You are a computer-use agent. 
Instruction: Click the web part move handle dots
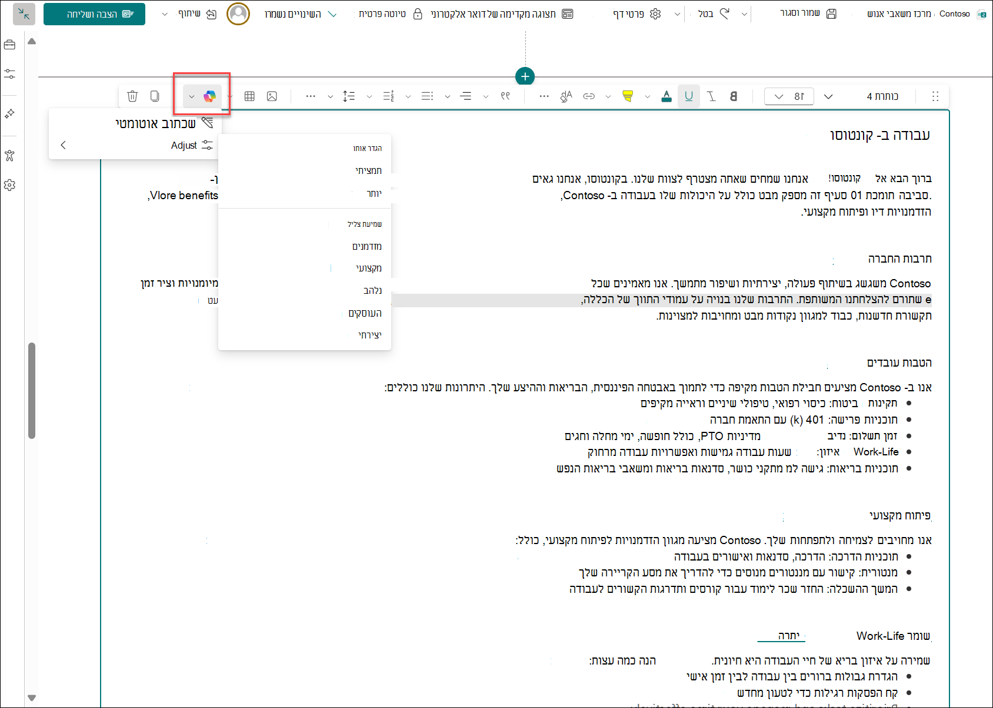(x=935, y=96)
